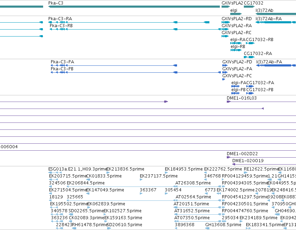Click EST AT02564.5prime
The height and width of the screenshot is (230, 296).
click(198, 200)
